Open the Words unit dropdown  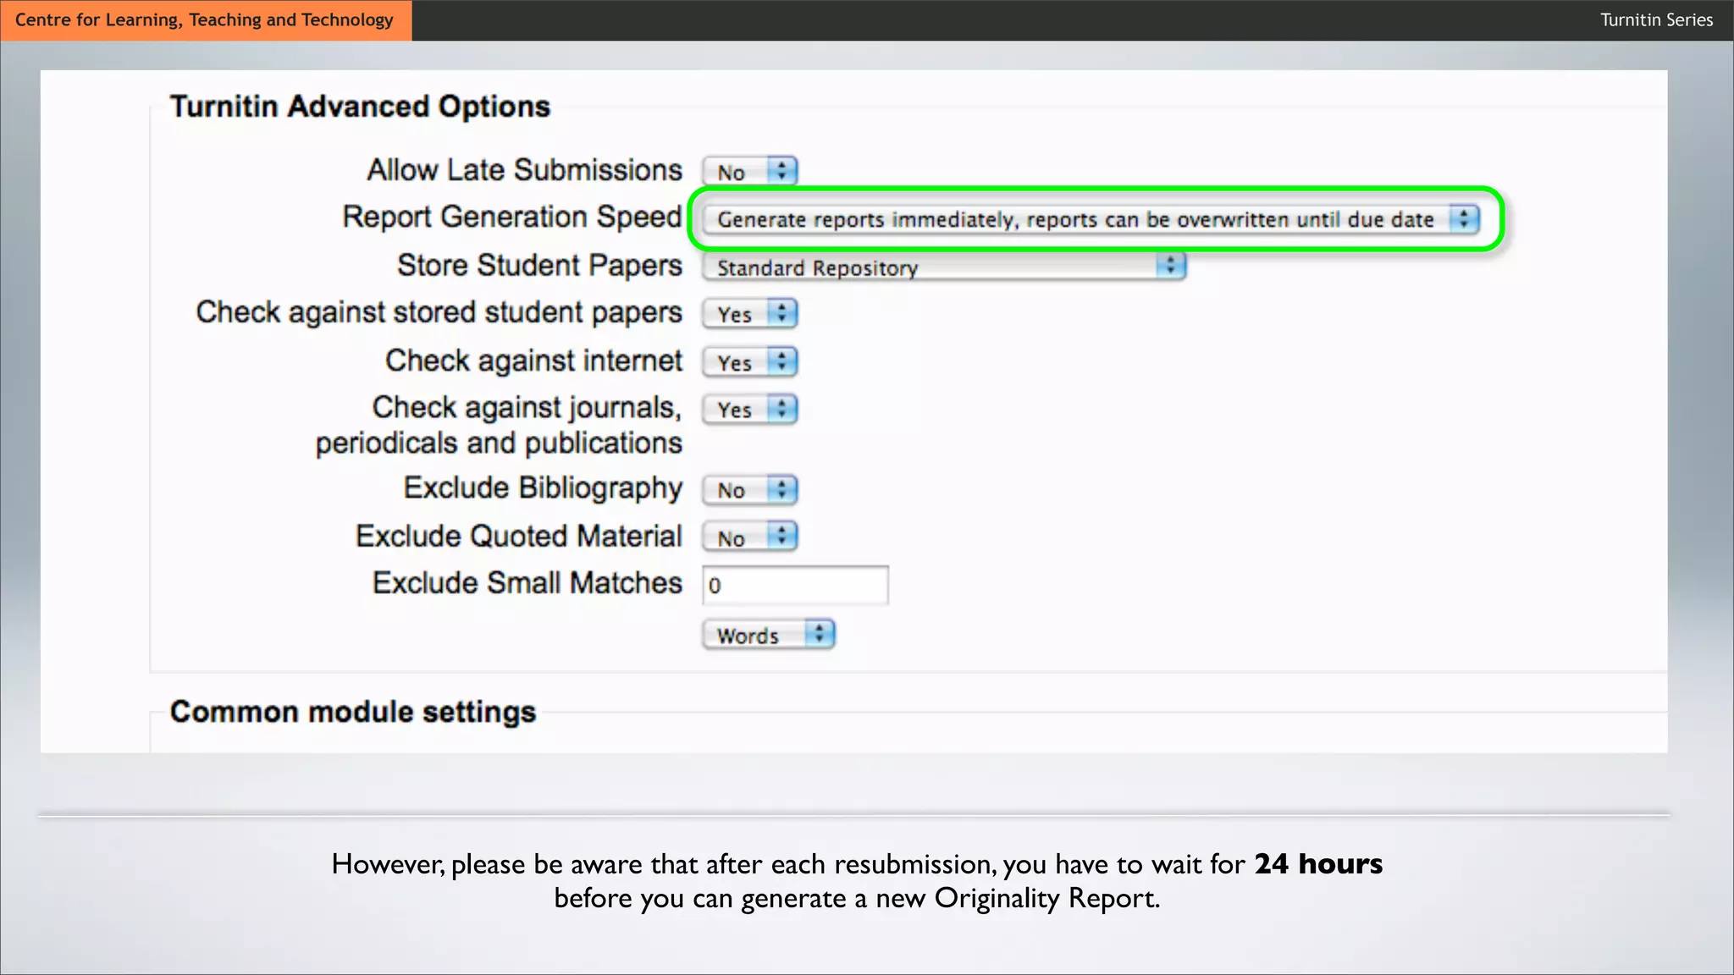(x=761, y=635)
